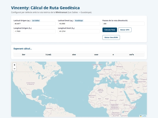Export the route via Baixar GeoJSON

pos(111,37)
